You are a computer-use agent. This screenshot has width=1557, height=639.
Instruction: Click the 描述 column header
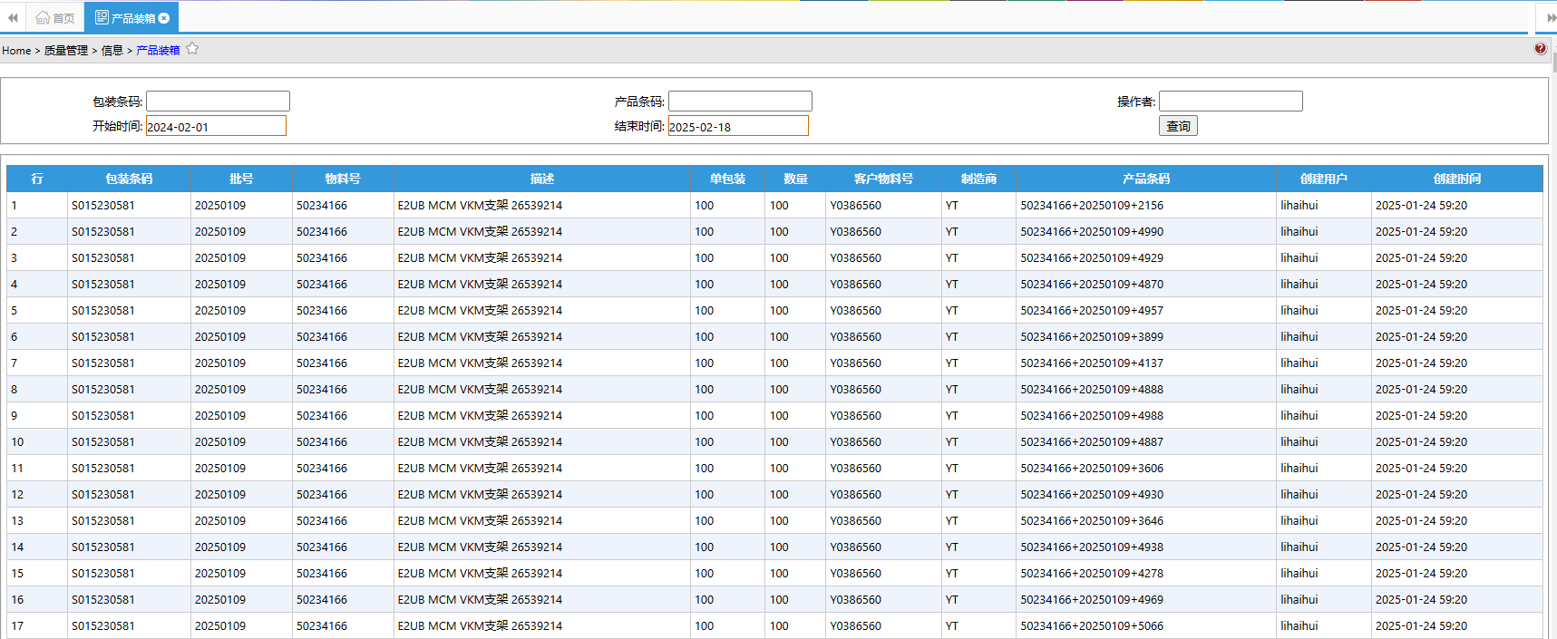click(x=542, y=179)
